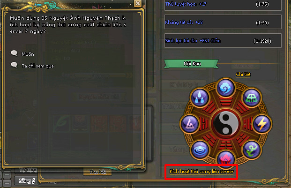The height and width of the screenshot is (188, 291).
Task: Select the "Nội Đan" banner tab
Action: tap(191, 64)
